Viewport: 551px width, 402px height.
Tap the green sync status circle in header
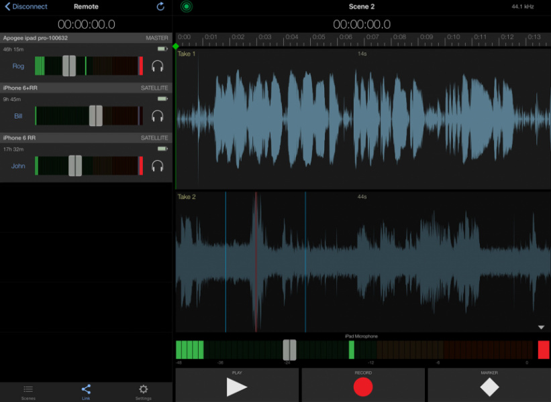[185, 6]
